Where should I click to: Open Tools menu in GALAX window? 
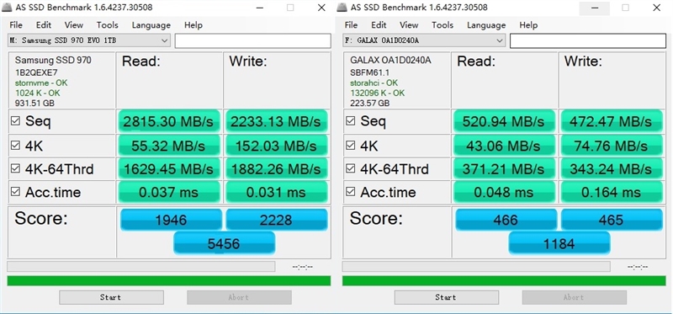tap(442, 25)
